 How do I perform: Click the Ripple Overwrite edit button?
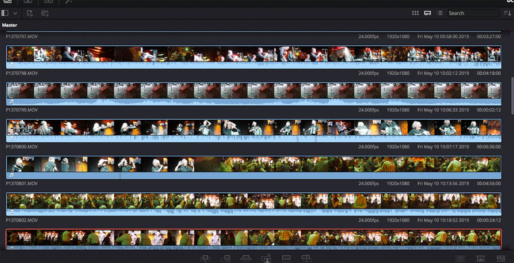click(x=245, y=258)
